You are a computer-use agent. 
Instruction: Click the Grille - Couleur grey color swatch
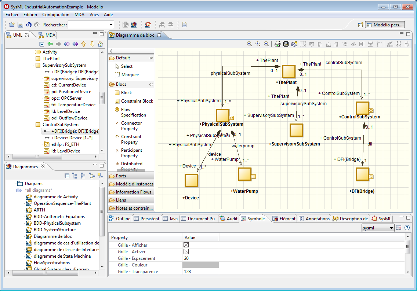(x=200, y=265)
